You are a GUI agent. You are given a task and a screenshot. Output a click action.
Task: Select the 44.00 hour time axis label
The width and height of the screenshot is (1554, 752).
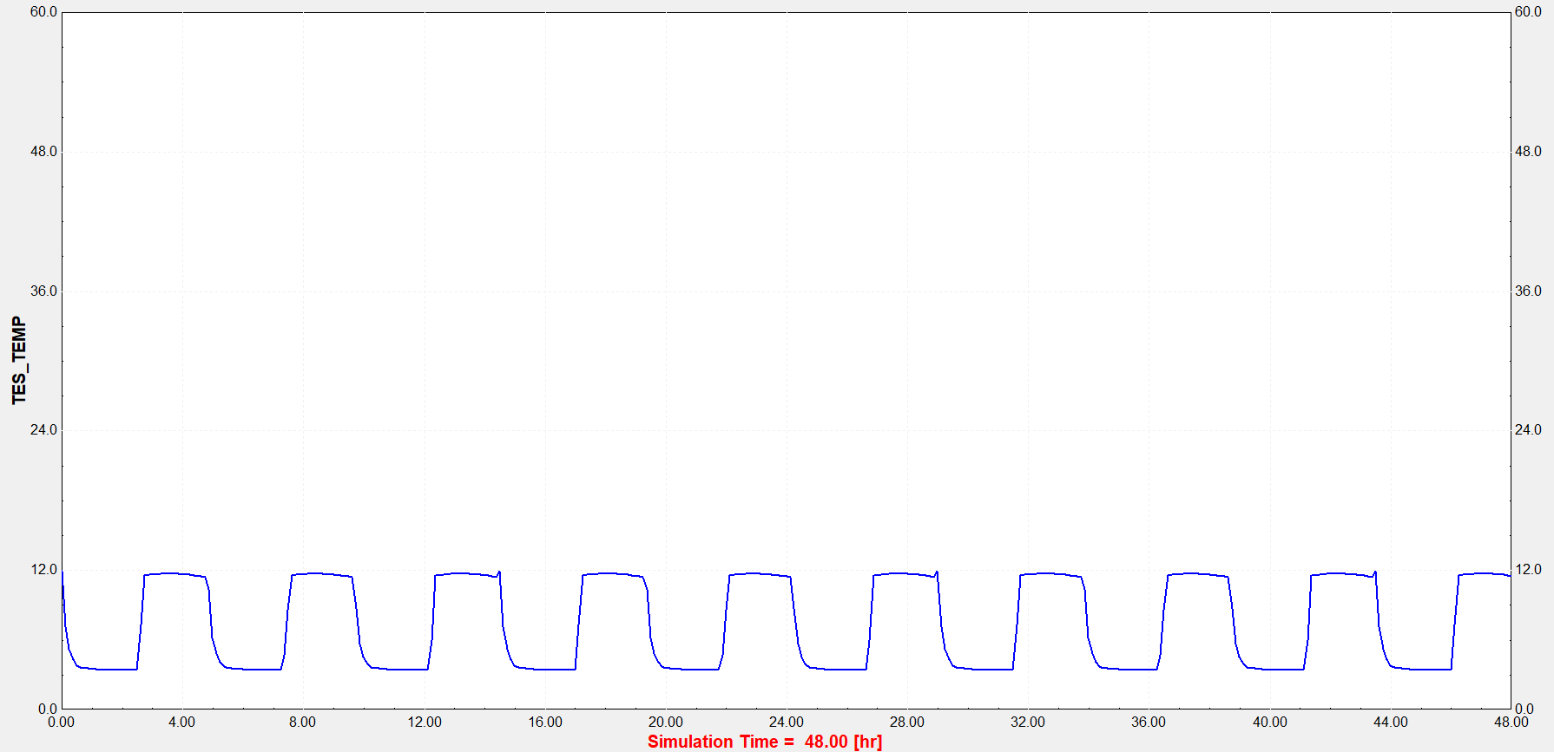1390,723
